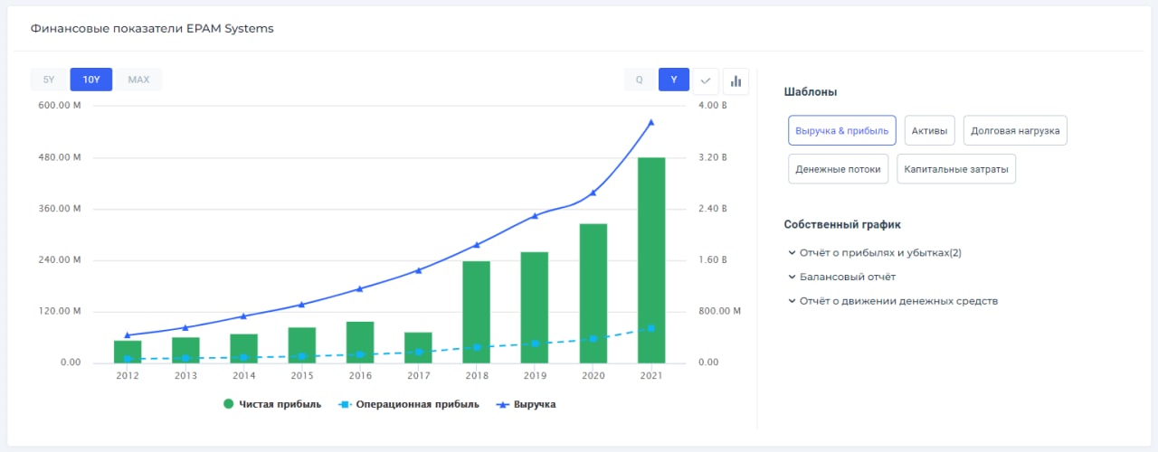This screenshot has width=1158, height=452.
Task: Expand the Балансовый отчёт section
Action: [842, 277]
